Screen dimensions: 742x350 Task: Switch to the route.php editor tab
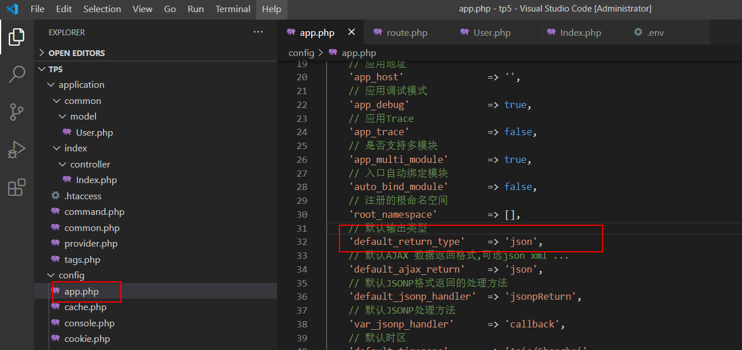pos(407,32)
